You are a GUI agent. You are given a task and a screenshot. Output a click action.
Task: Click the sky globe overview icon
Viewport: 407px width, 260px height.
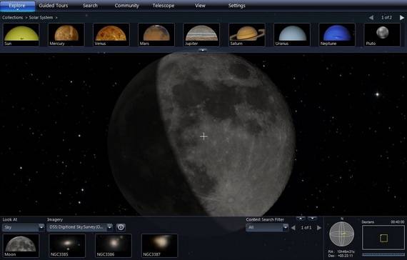click(x=341, y=234)
